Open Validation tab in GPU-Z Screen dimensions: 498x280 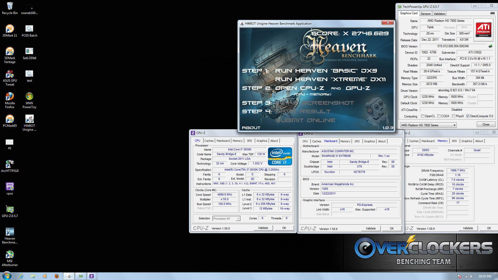[x=439, y=14]
